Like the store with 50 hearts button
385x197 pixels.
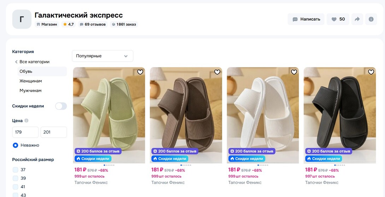point(338,19)
